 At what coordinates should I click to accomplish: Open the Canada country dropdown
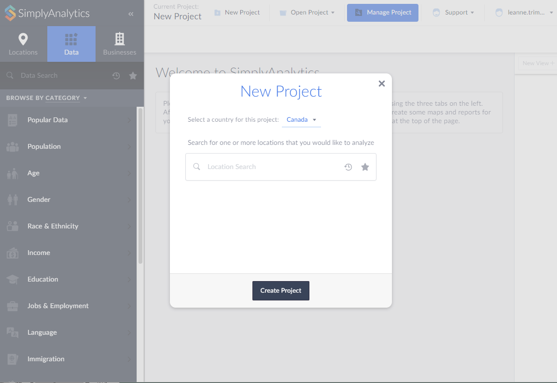click(x=301, y=120)
